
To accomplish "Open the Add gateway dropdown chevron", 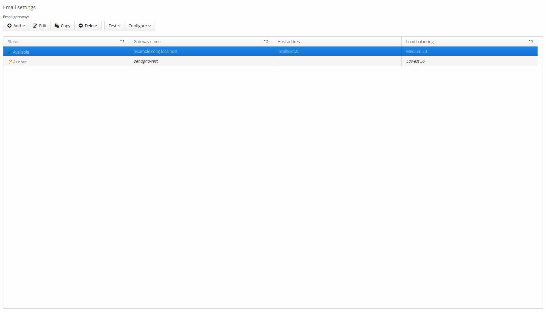I will pyautogui.click(x=24, y=26).
